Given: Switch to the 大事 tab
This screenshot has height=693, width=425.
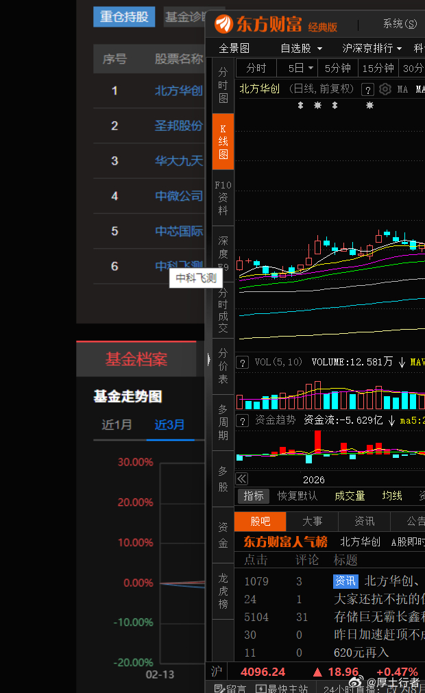Looking at the screenshot, I should [x=313, y=522].
